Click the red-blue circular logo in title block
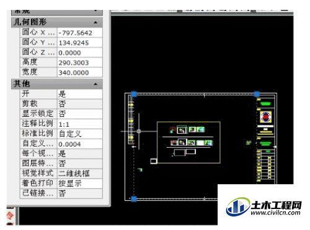Image resolution: width=310 pixels, height=230 pixels. point(265,117)
